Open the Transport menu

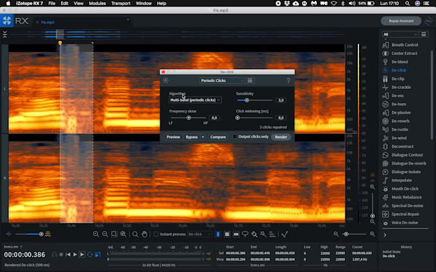pos(121,3)
